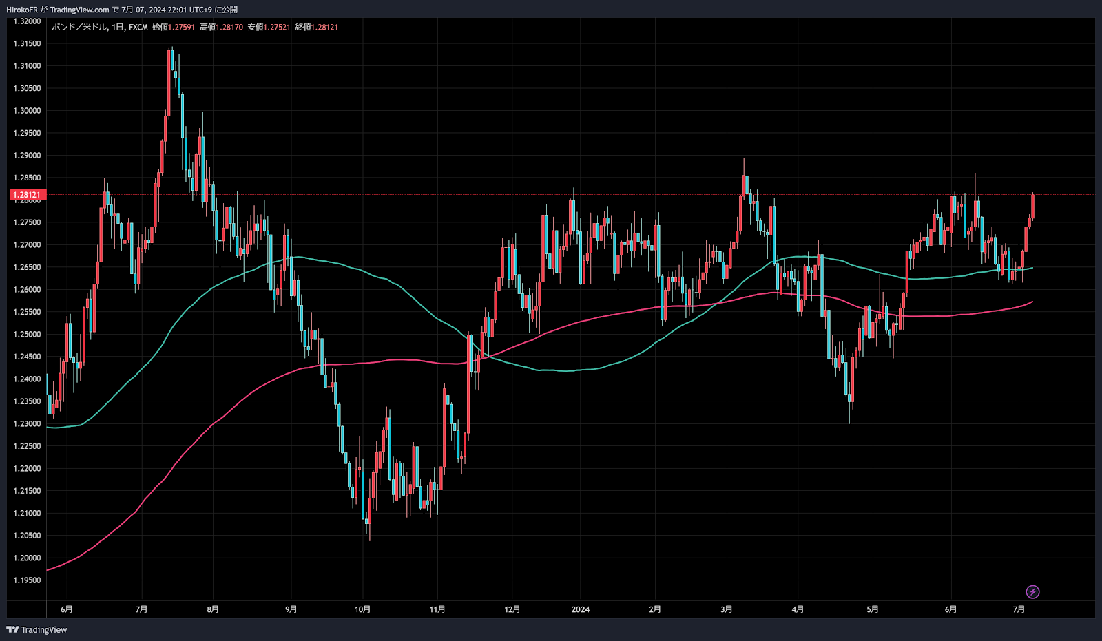Screen dimensions: 1102x641
Task: Click the 9月 time axis label
Action: pos(291,609)
